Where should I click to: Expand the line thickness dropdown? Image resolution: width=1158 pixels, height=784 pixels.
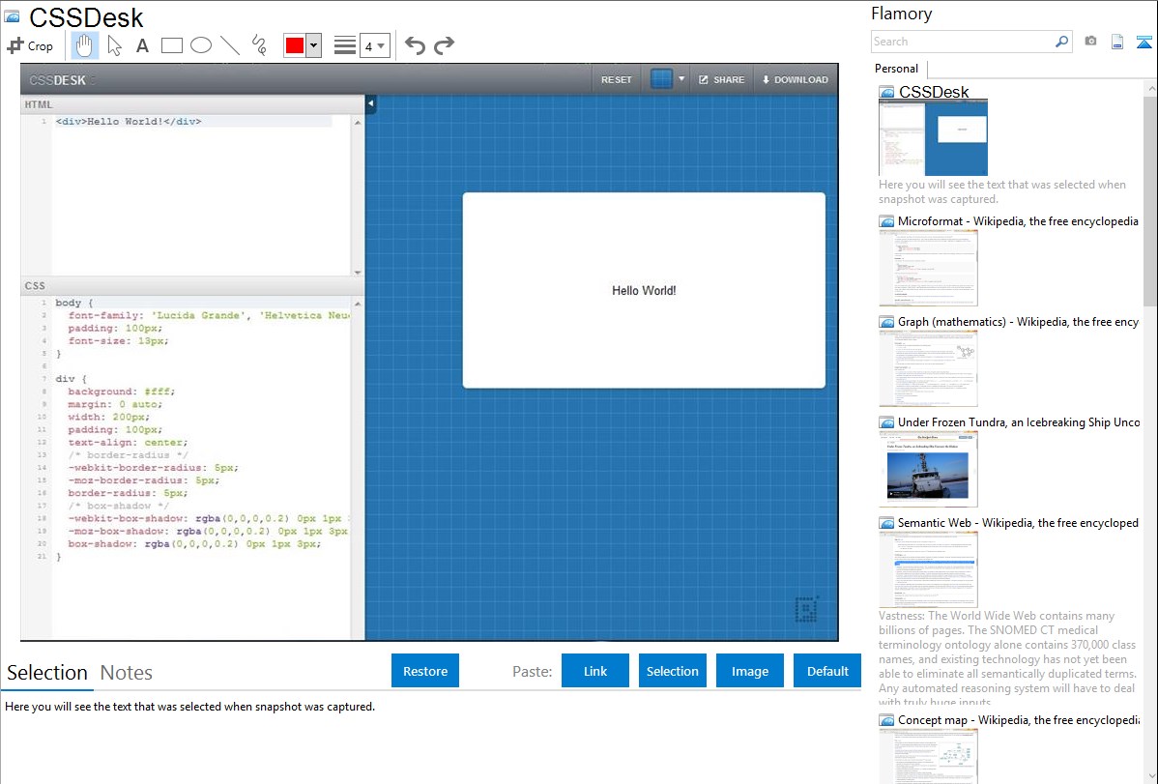pyautogui.click(x=375, y=45)
